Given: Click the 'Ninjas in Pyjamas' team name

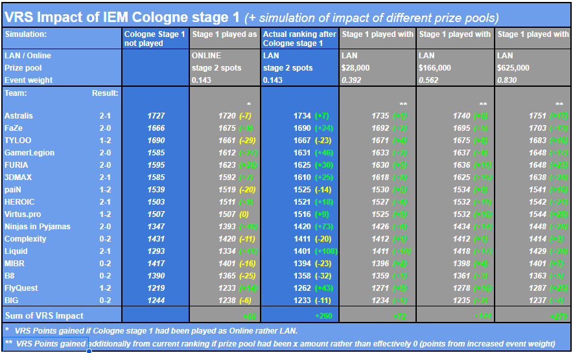Looking at the screenshot, I should point(38,227).
